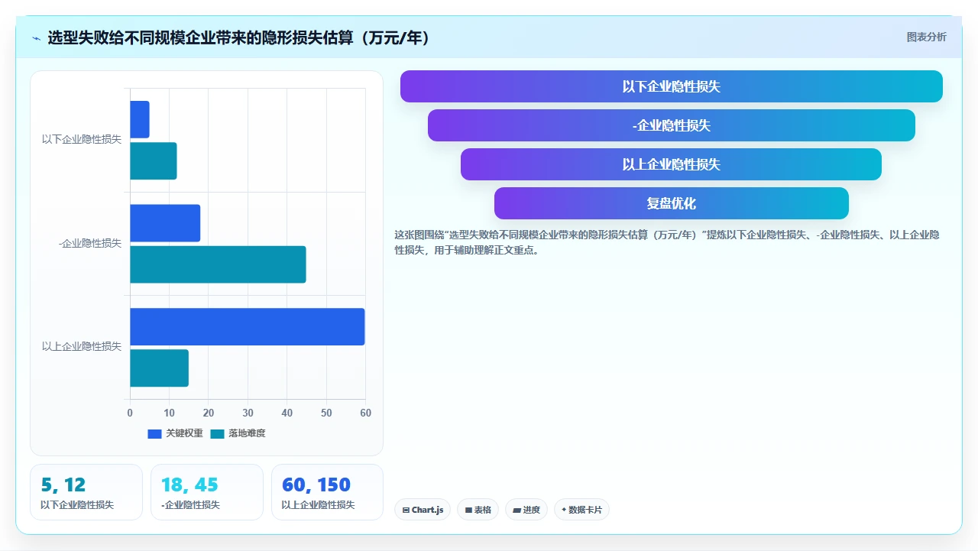Click the blue 关键权重 legend color box

coord(154,434)
